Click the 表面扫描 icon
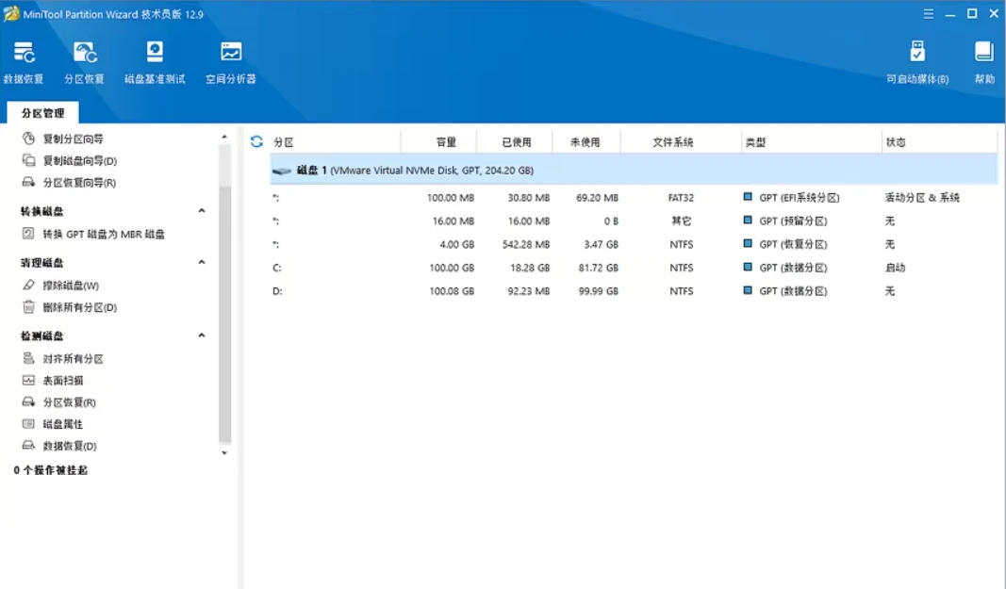The image size is (1006, 589). pos(28,380)
